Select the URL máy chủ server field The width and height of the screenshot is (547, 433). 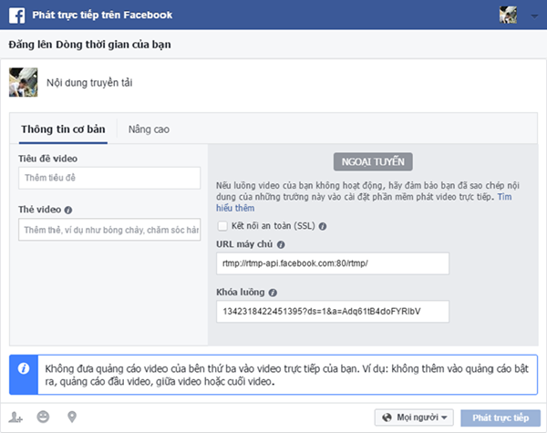[333, 263]
